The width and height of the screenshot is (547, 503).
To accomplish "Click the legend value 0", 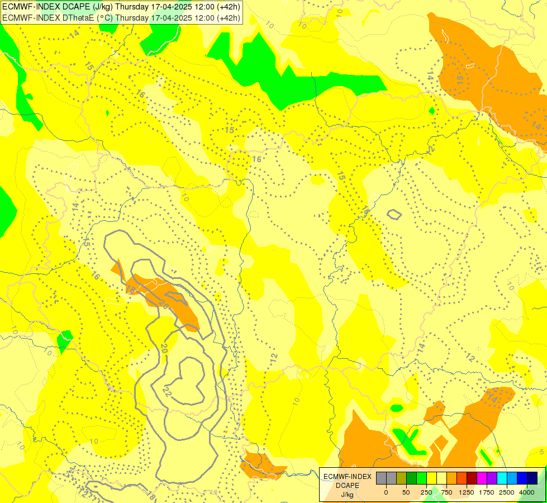I will (x=386, y=492).
